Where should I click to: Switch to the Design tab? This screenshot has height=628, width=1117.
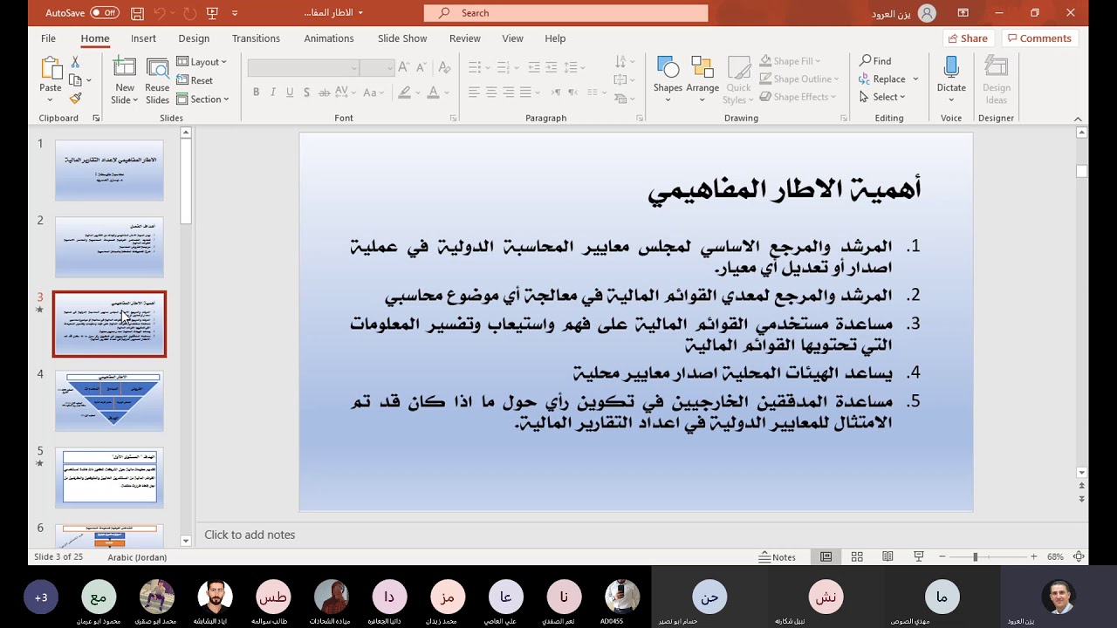[x=194, y=38]
